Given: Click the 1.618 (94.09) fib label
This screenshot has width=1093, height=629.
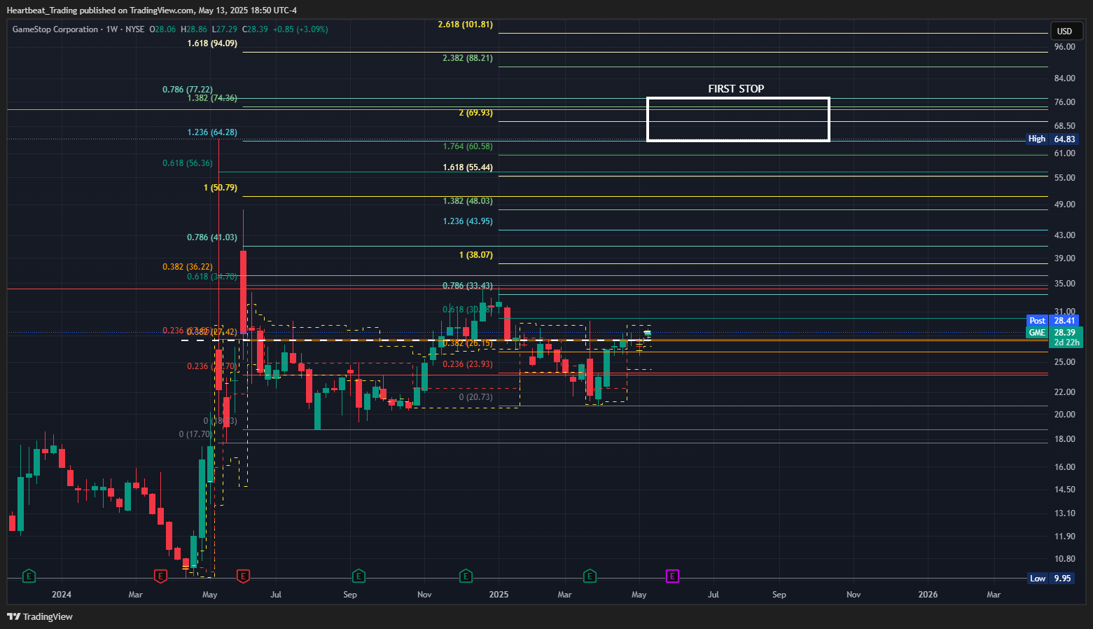Looking at the screenshot, I should coord(212,43).
